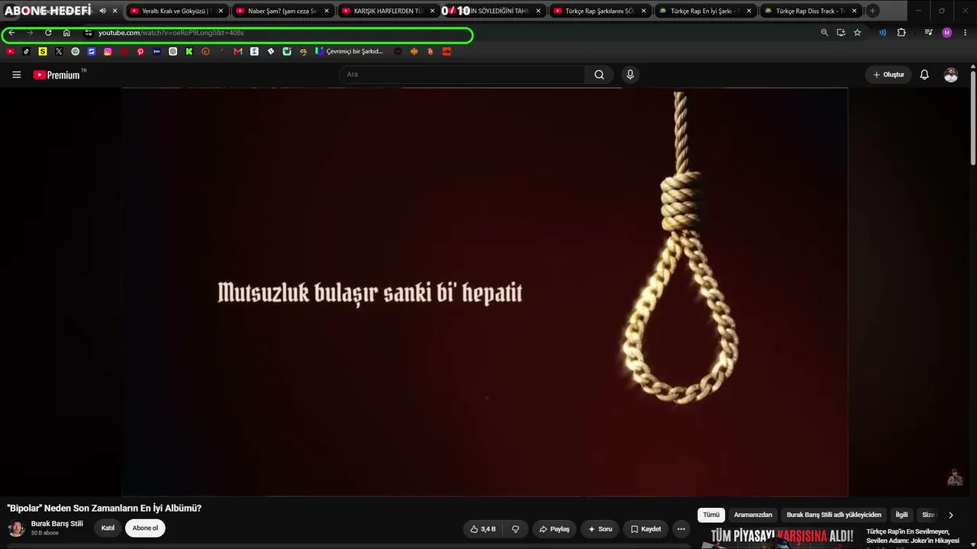Viewport: 977px width, 549px height.
Task: Open the Chrome three-dot menu
Action: point(965,33)
